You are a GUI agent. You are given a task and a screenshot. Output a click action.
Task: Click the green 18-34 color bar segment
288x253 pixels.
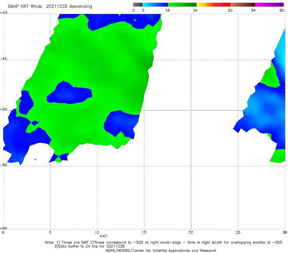point(182,5)
